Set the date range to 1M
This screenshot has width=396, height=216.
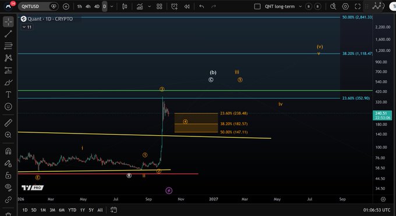[43, 210]
